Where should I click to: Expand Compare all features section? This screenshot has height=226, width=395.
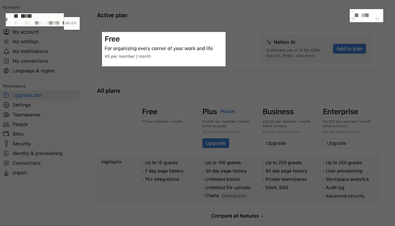[x=238, y=216]
